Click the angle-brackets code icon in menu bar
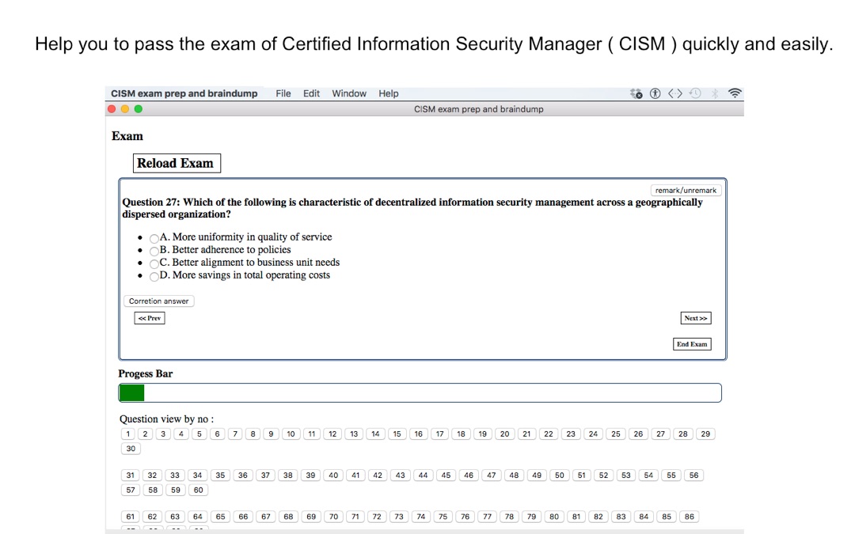Screen dimensions: 855x534 tap(674, 93)
